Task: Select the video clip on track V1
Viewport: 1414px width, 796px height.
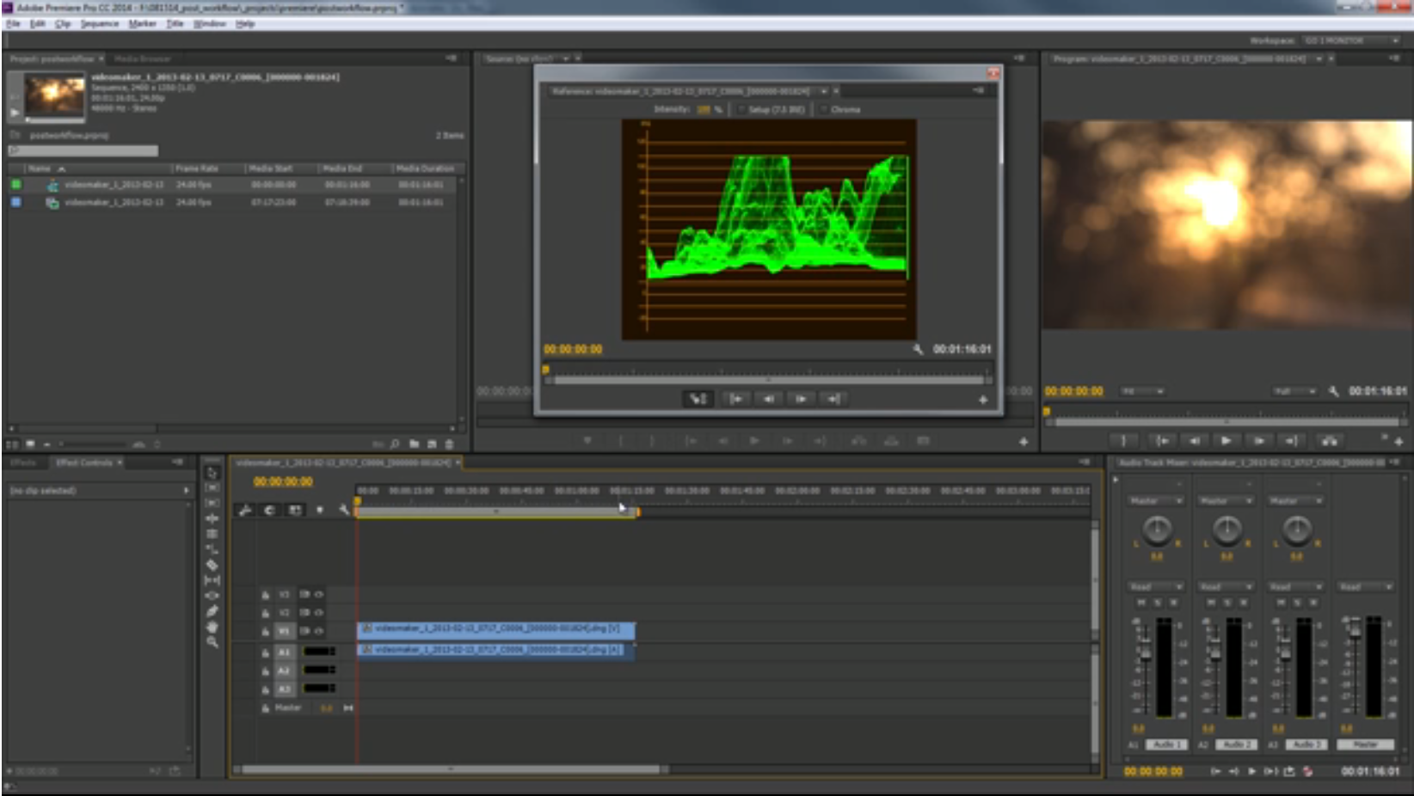Action: tap(495, 629)
